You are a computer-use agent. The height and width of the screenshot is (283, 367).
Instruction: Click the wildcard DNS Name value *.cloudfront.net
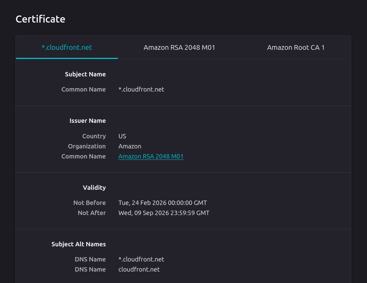[141, 259]
